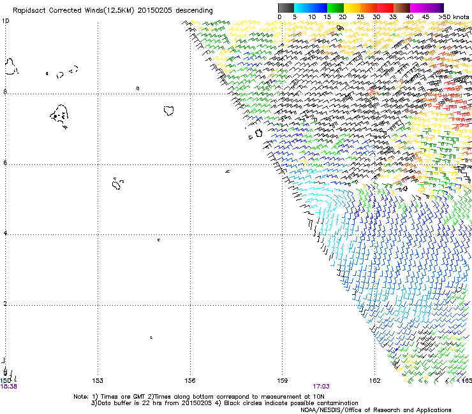
Task: Click the longitude label '153'
Action: tap(98, 381)
